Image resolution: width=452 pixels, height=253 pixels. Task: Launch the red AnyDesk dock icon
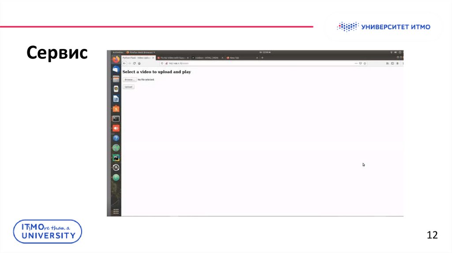(x=116, y=128)
